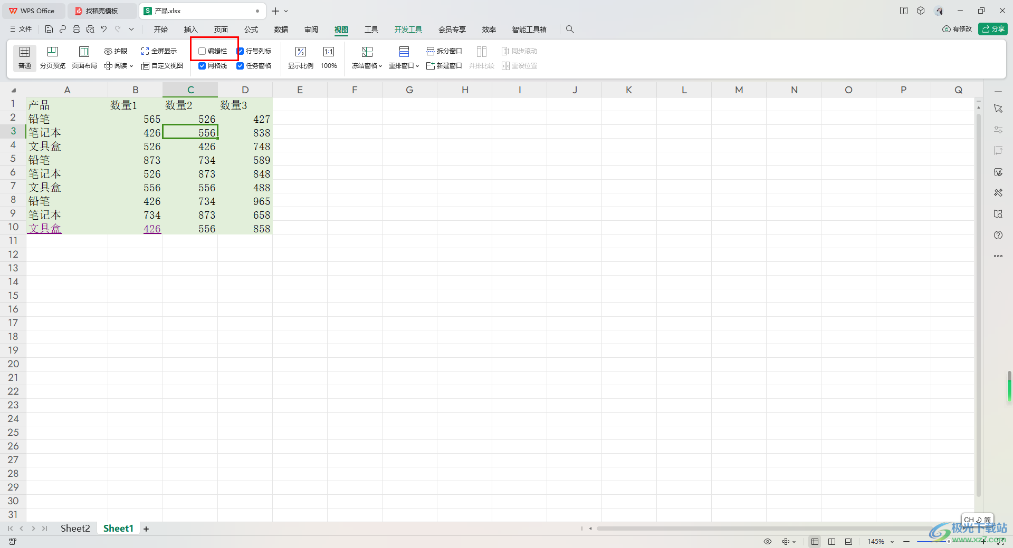Open the Developer Tools (开发工具) tab
1013x548 pixels.
(408, 30)
